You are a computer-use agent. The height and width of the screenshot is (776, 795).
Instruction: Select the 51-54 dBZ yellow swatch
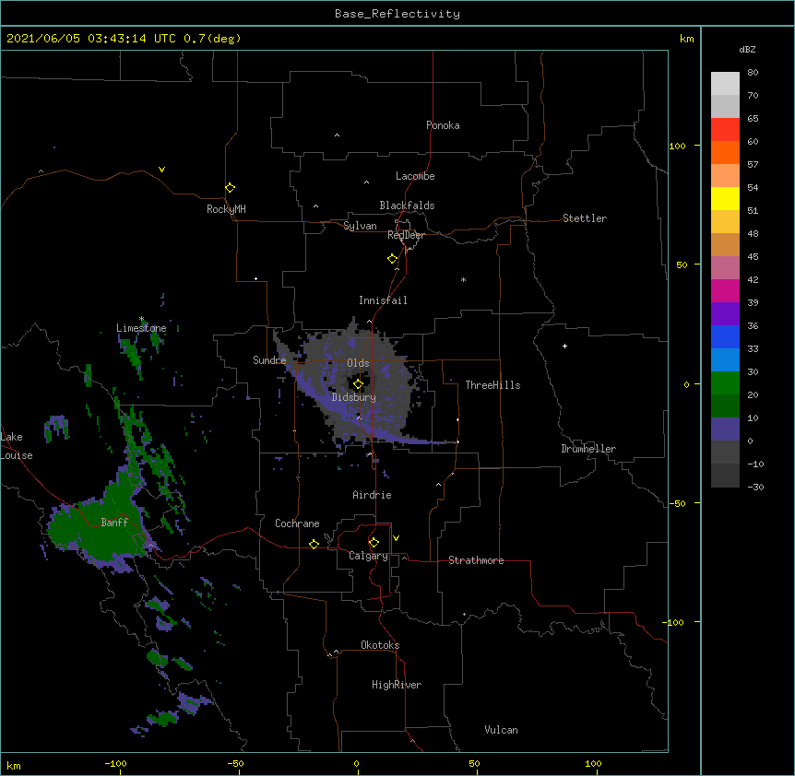[725, 198]
